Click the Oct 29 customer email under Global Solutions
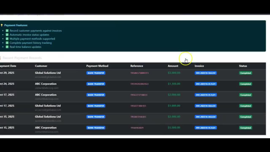Image resolution: width=270 pixels, height=152 pixels. tap(48, 77)
